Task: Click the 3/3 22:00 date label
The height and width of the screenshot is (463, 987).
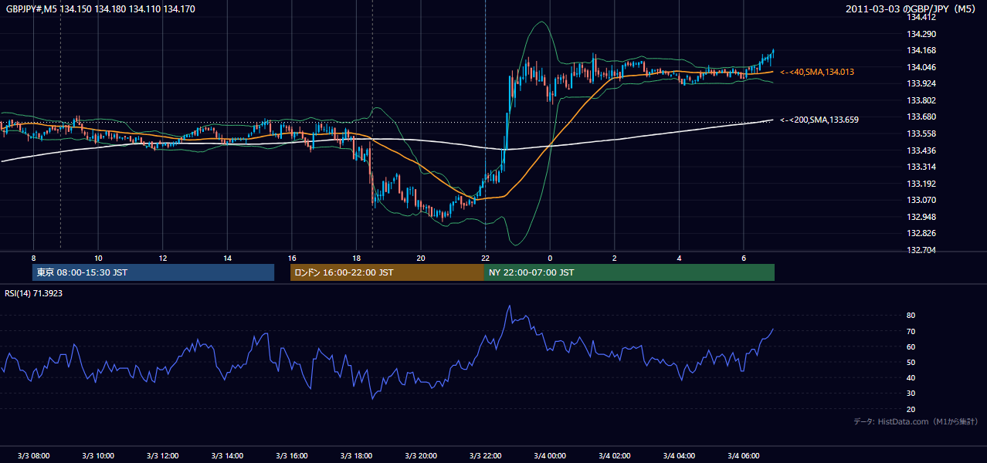Action: (x=485, y=455)
